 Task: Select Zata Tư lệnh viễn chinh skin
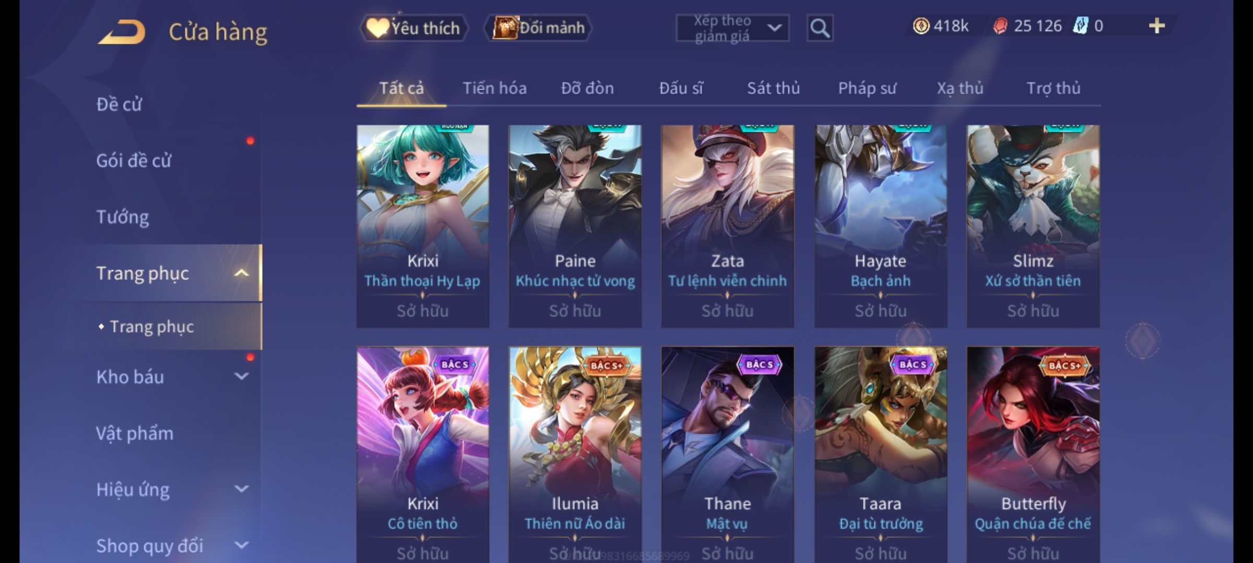click(x=727, y=226)
